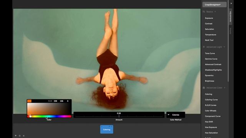Click the red RGB value 239
The width and height of the screenshot is (246, 138).
tap(55, 101)
